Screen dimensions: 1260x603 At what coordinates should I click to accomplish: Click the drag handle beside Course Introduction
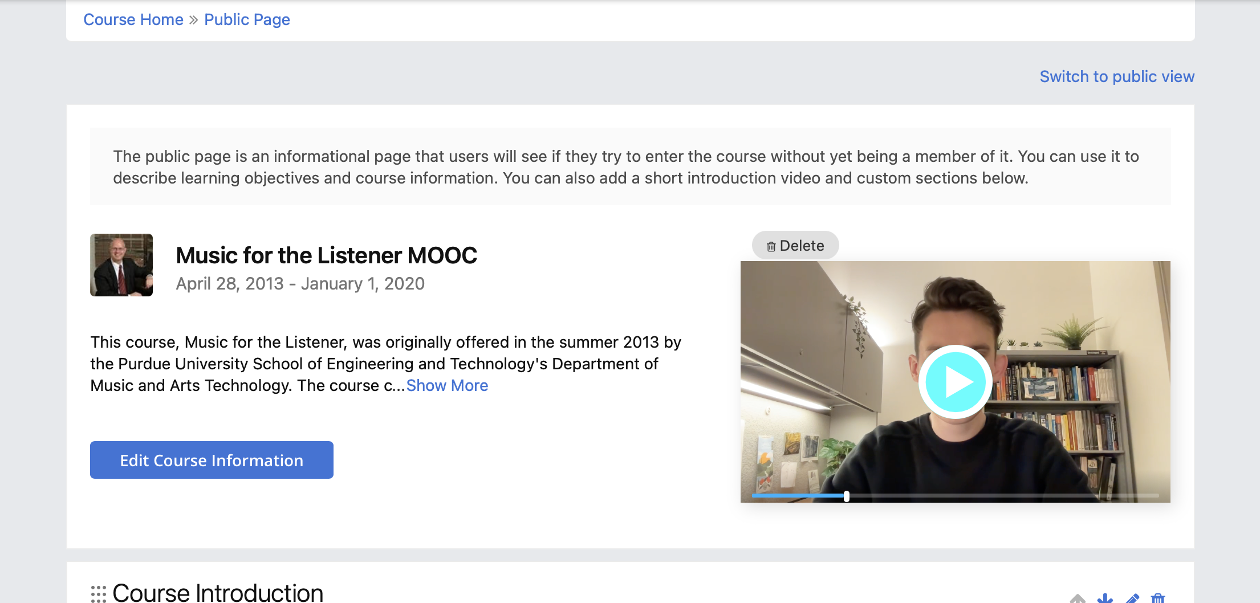(99, 594)
